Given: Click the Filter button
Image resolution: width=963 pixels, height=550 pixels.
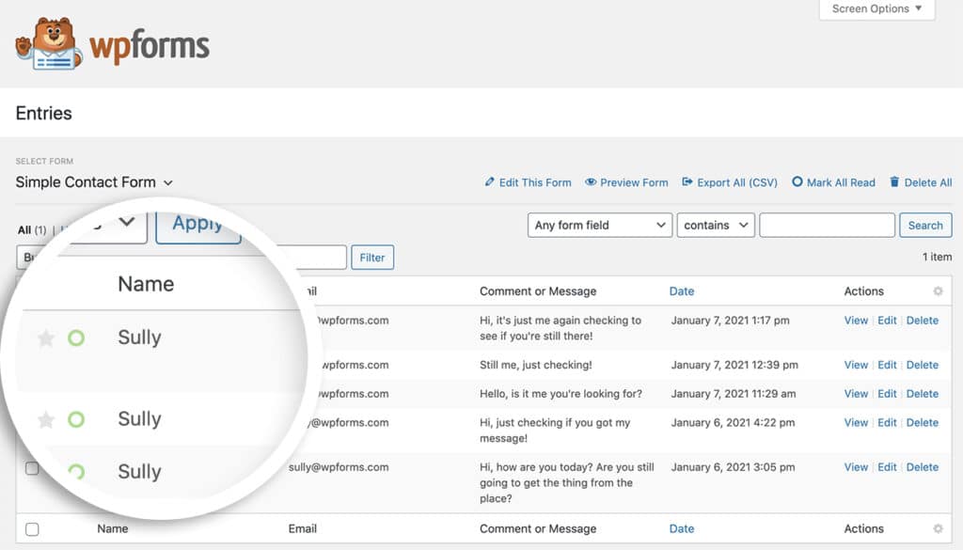Looking at the screenshot, I should 372,258.
